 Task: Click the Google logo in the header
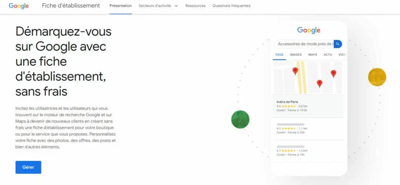click(x=19, y=6)
